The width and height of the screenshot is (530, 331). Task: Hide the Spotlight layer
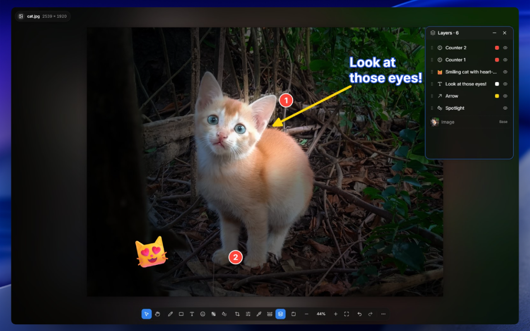(x=505, y=108)
